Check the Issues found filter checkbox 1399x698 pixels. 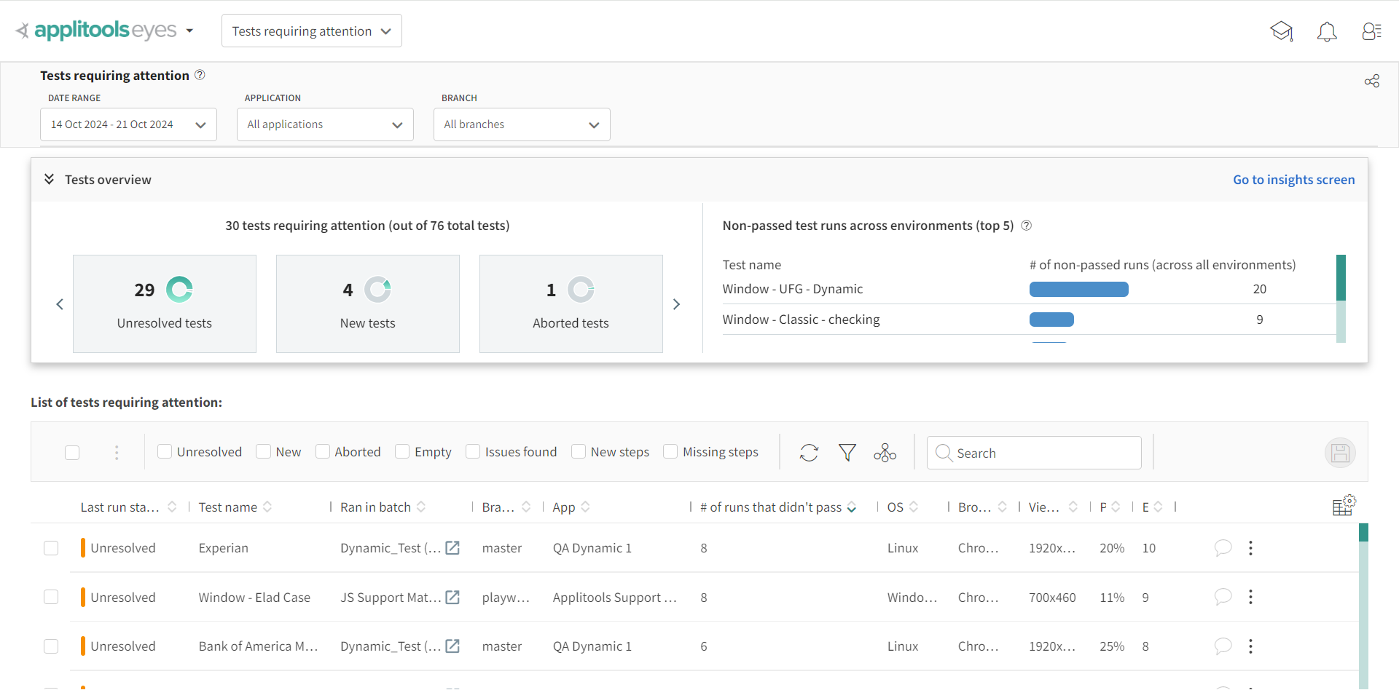pos(473,451)
